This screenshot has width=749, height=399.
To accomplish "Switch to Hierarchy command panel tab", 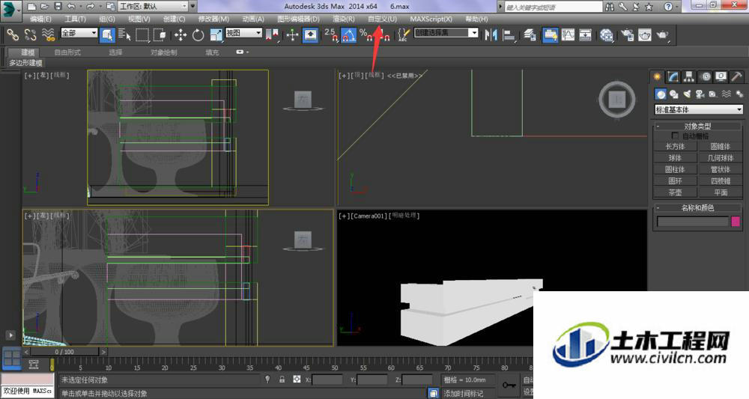I will tap(689, 76).
